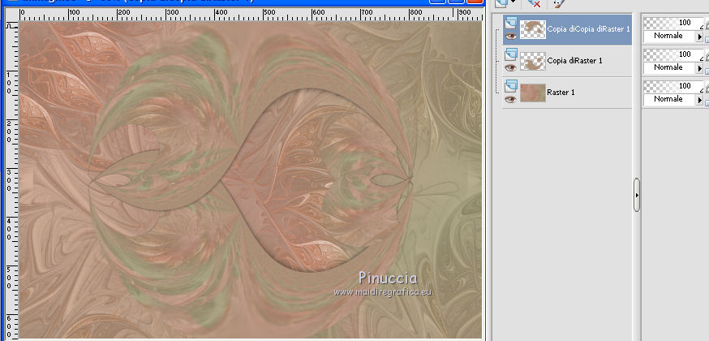Screen dimensions: 709x341
Task: Open the Normale blend mode dropdown for Raster 1
Action: coord(699,100)
